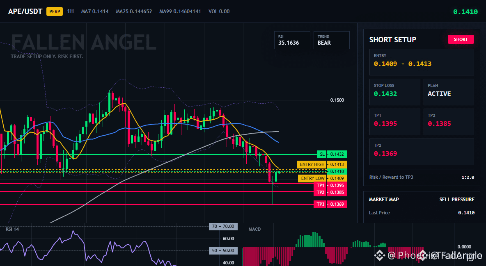Click the yellow PERP badge
486x266 pixels.
(x=55, y=11)
